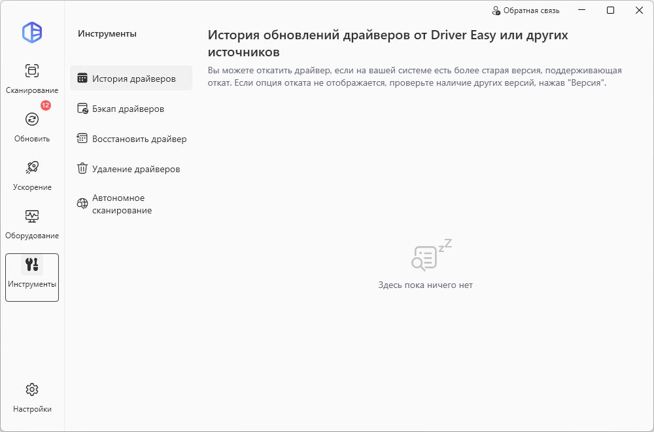
Task: Click the Обратная связь feedback button
Action: (x=526, y=10)
